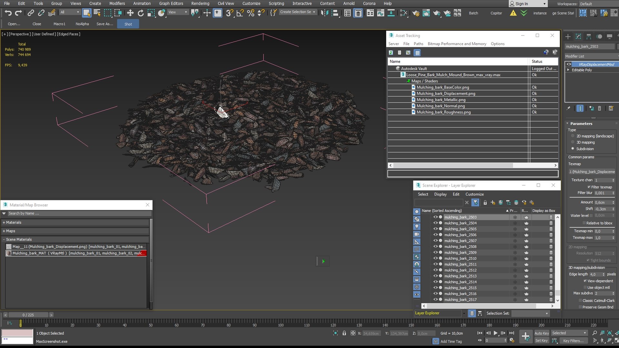Toggle the Filter texmap checkbox
Image resolution: width=619 pixels, height=348 pixels.
point(589,187)
